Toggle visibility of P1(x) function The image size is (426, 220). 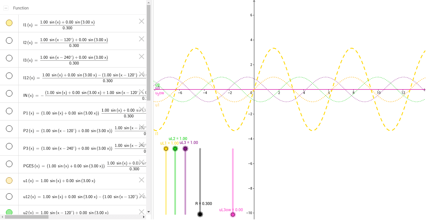pos(9,111)
